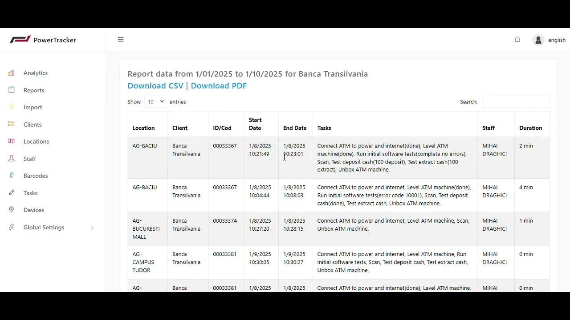570x320 pixels.
Task: Click tasks cell mentioning error code 10001
Action: click(395, 195)
